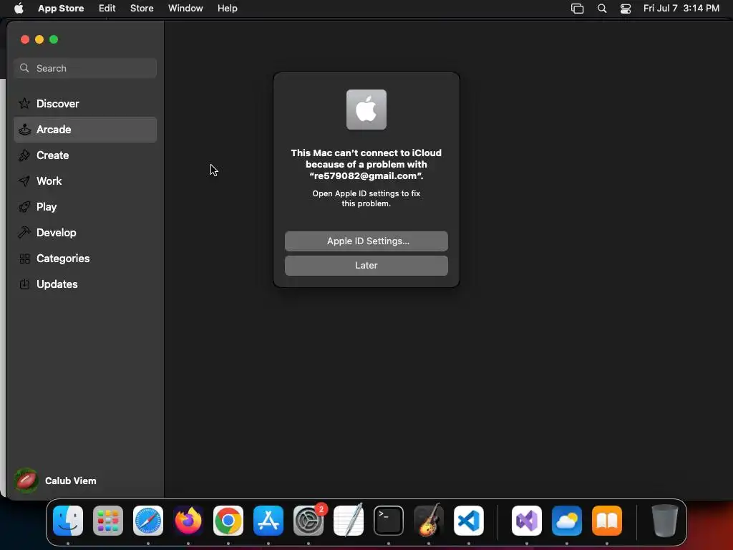Open Spotlight search in the menu bar
Viewport: 733px width, 550px height.
[602, 9]
